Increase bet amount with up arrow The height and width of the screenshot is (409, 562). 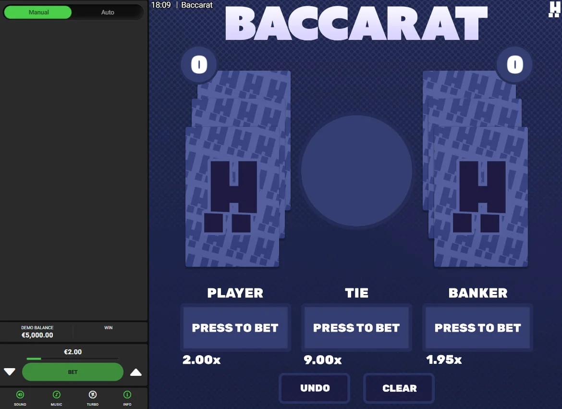point(136,372)
